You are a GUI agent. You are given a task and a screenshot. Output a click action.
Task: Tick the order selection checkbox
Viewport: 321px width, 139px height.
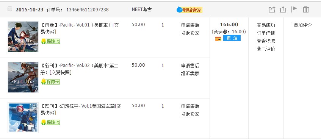pyautogui.click(x=9, y=9)
